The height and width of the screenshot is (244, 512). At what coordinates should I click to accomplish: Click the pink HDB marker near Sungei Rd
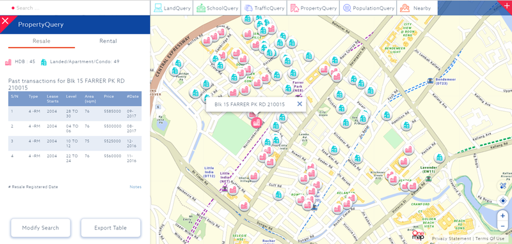(x=244, y=206)
